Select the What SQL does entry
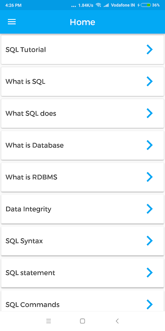165x331 pixels. click(x=82, y=113)
